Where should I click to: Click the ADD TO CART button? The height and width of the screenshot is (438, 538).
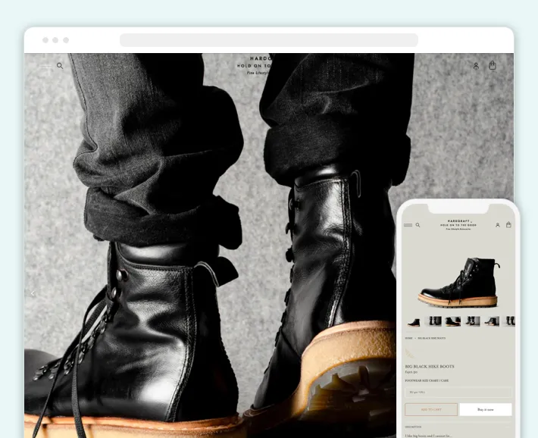click(x=431, y=409)
